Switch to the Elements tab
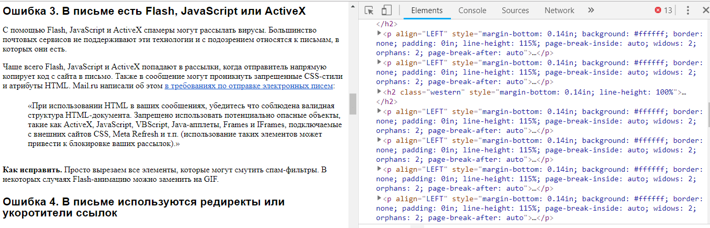This screenshot has width=710, height=228. pos(427,10)
